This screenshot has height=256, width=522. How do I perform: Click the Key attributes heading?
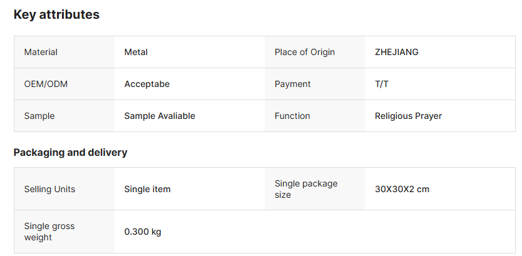[56, 14]
